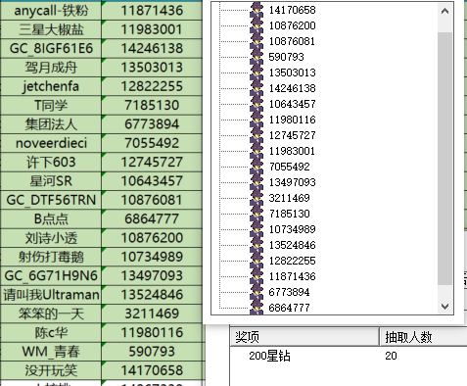
Task: Click the avatar icon beside 13497093 in tree
Action: coord(257,182)
